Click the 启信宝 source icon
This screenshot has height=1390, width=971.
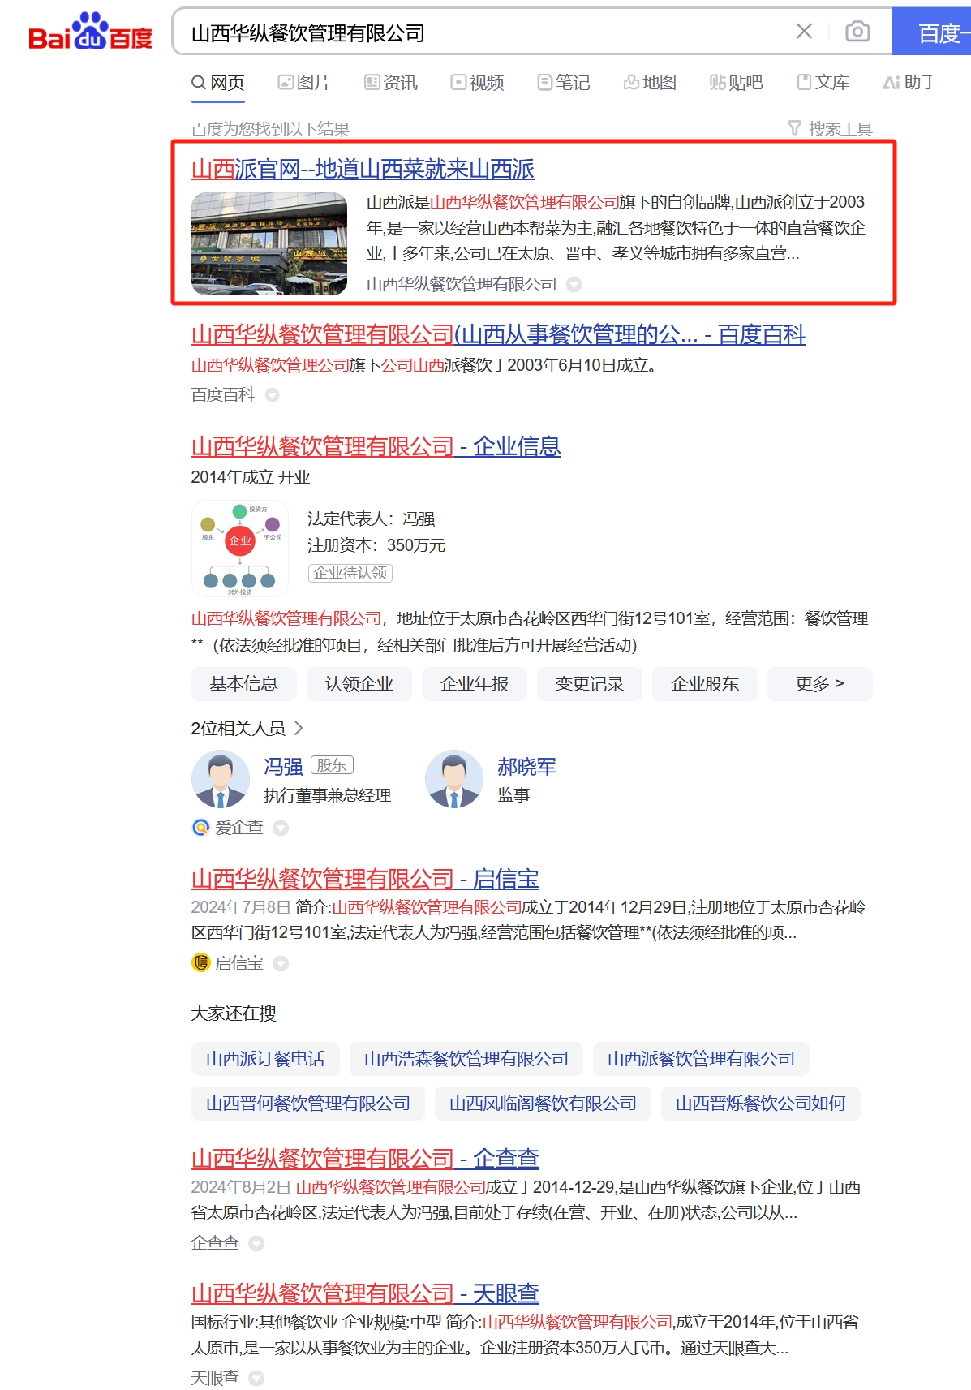[x=200, y=962]
